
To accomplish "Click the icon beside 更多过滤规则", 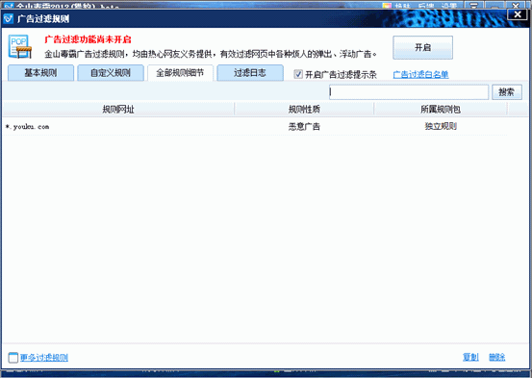I will click(x=13, y=357).
